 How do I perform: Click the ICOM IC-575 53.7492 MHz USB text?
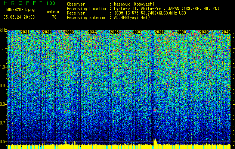(150, 13)
